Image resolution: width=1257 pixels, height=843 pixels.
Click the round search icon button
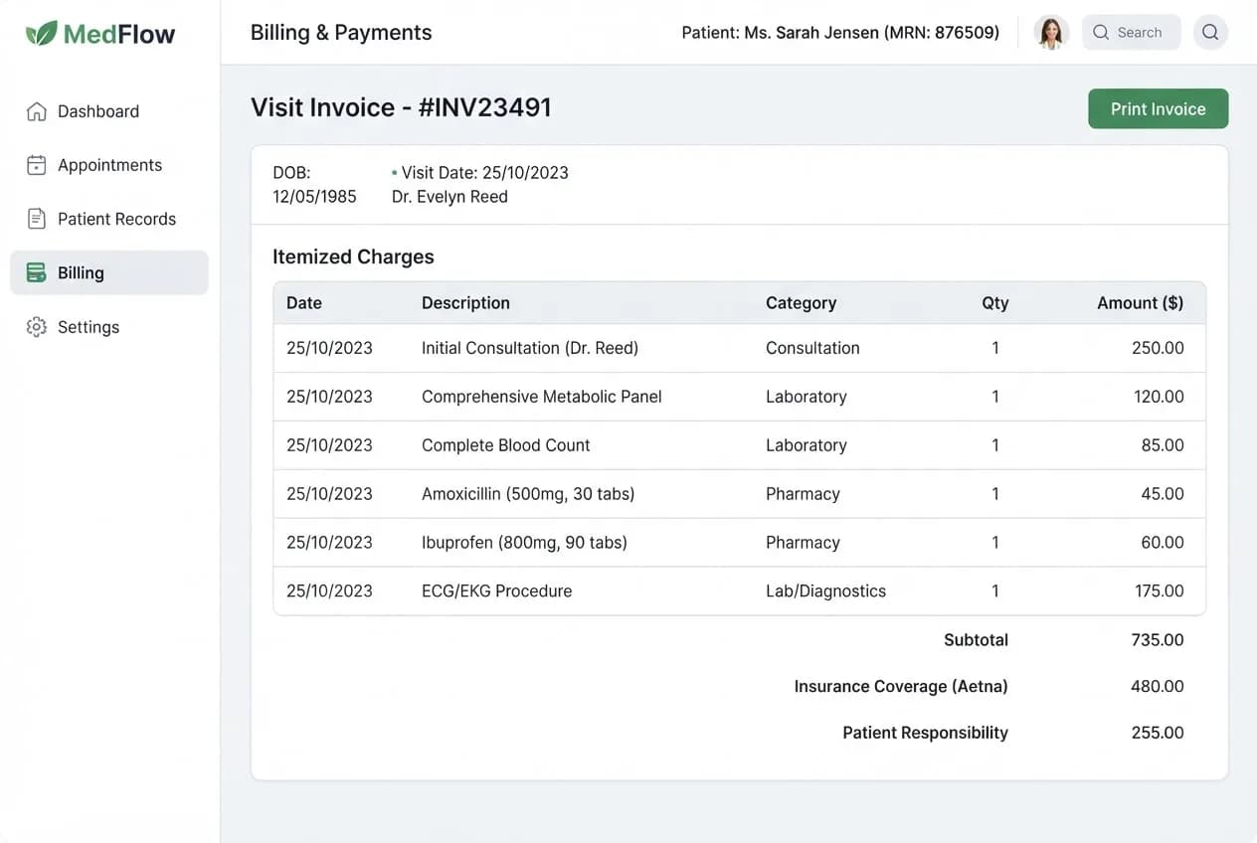pyautogui.click(x=1210, y=32)
